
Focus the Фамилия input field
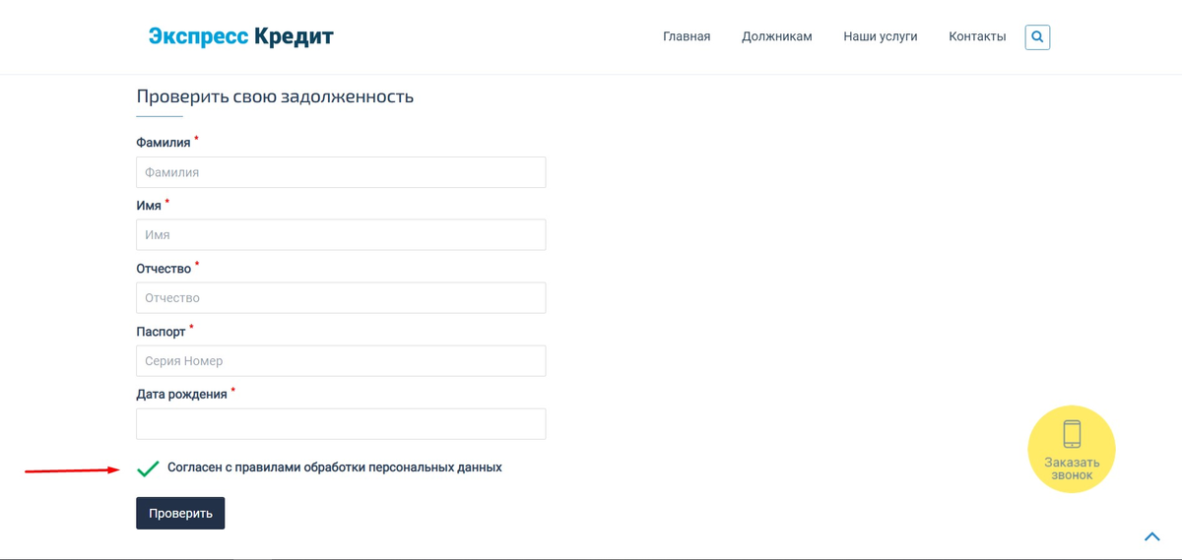point(341,172)
